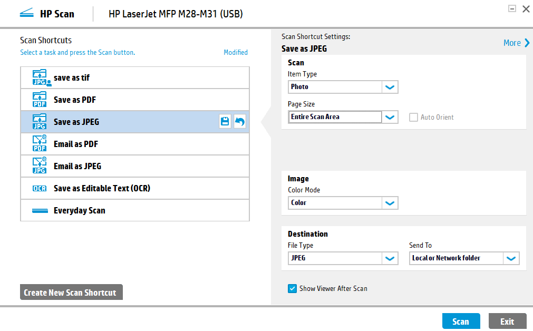
Task: Click the Everyday Scan shortcut icon
Action: click(40, 211)
